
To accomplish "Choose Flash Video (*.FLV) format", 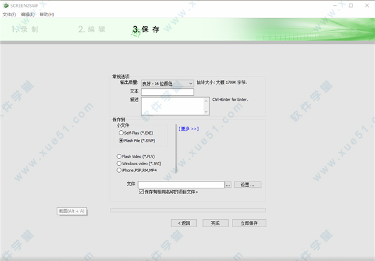I will pos(119,156).
